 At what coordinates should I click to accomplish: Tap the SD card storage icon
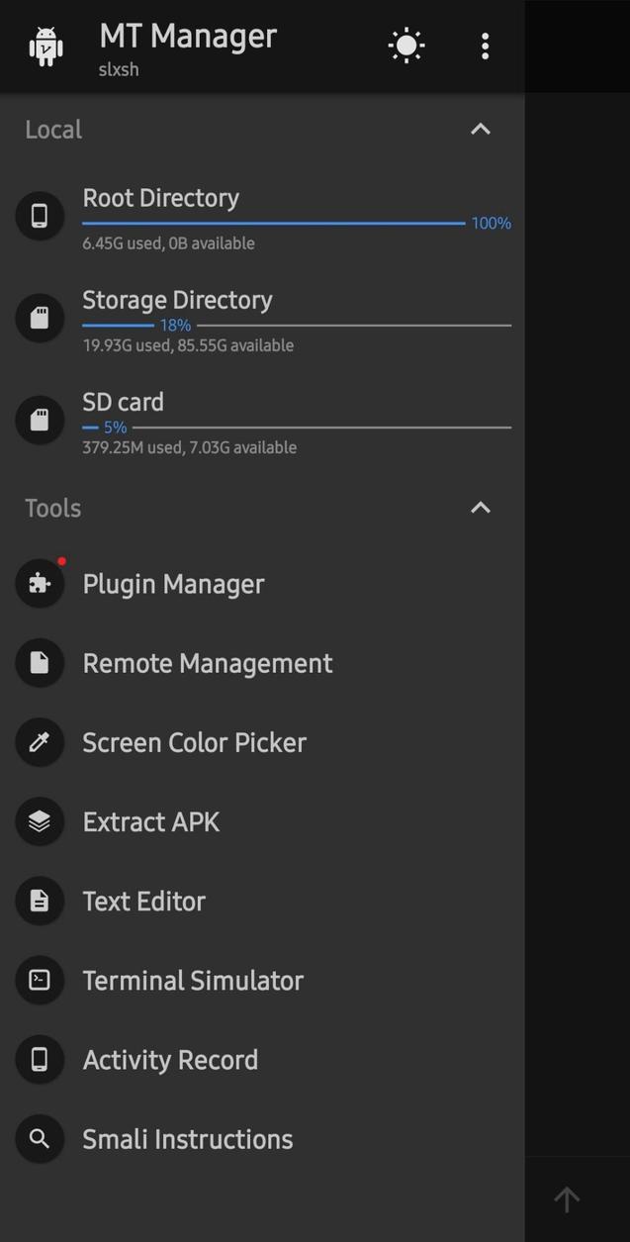40,420
